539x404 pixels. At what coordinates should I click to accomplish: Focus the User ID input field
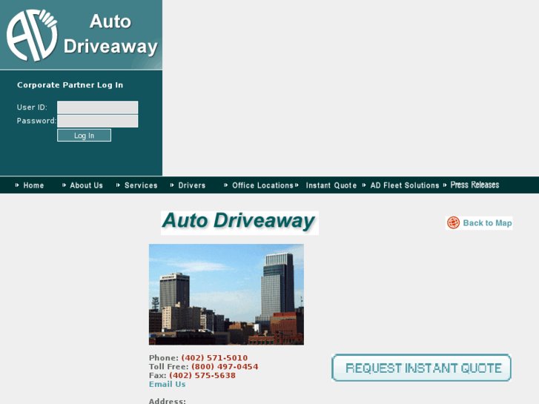(x=98, y=107)
